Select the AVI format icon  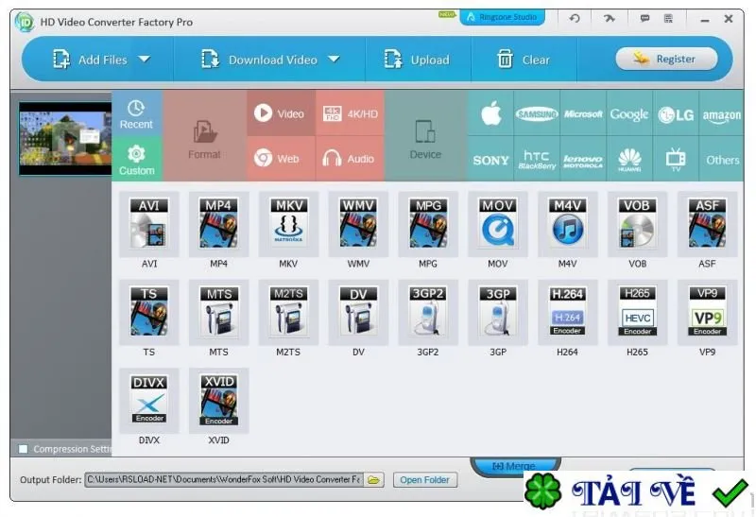149,224
